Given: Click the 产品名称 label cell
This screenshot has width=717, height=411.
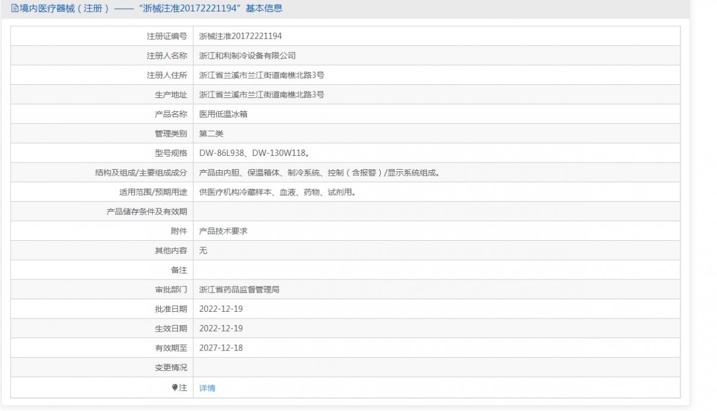Looking at the screenshot, I should point(102,114).
